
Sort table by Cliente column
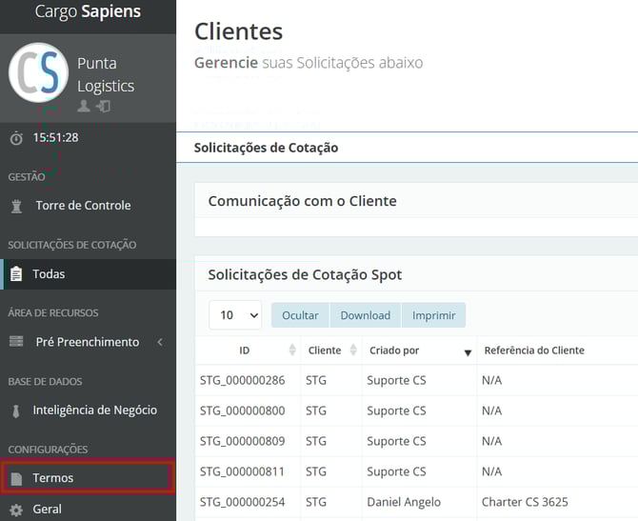[353, 351]
